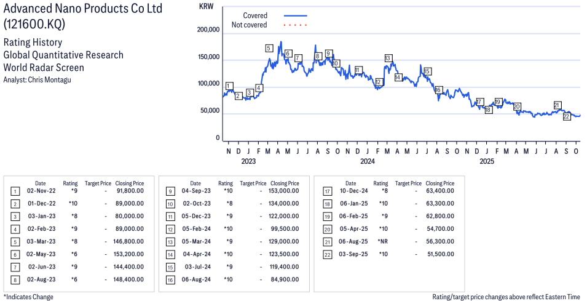The height and width of the screenshot is (301, 587).
Task: Click the analyst name Chris Montagu
Action: [x=54, y=80]
